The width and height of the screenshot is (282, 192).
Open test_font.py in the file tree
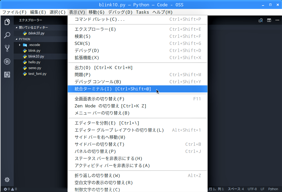(x=41, y=74)
